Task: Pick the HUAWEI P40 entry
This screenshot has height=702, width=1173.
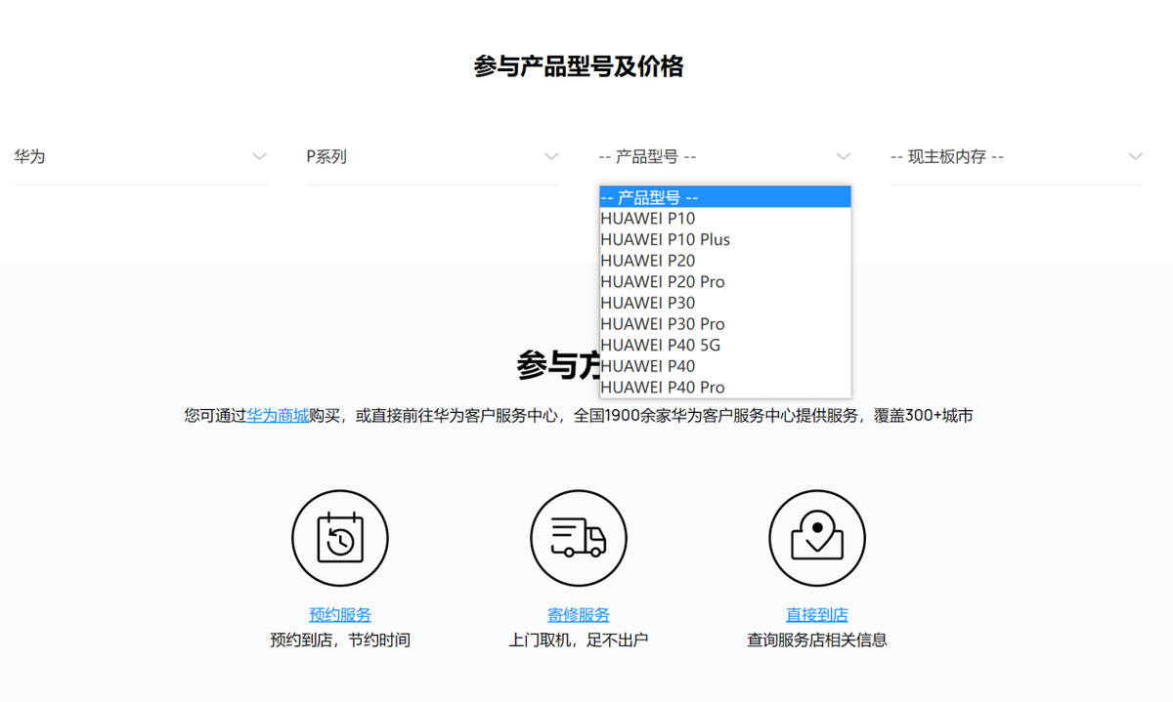Action: click(725, 366)
